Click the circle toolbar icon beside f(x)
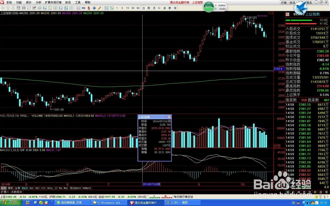The width and height of the screenshot is (330, 206). tap(71, 8)
